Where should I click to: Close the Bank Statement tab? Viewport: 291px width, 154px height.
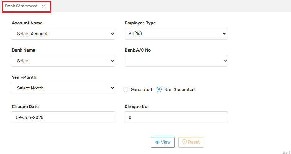click(x=44, y=6)
